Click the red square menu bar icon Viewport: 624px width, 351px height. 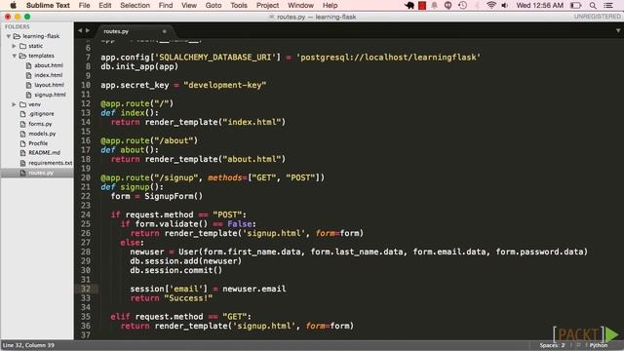point(422,5)
